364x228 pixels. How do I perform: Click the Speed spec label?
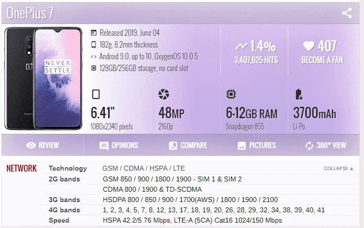[x=59, y=220]
